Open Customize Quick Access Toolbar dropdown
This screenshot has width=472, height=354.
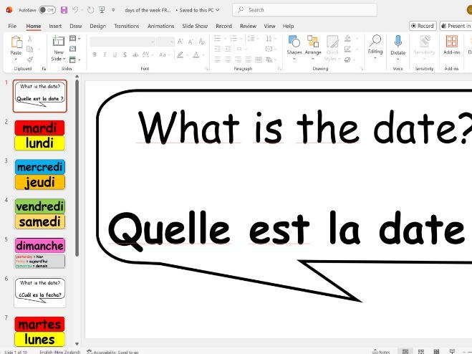click(x=113, y=10)
